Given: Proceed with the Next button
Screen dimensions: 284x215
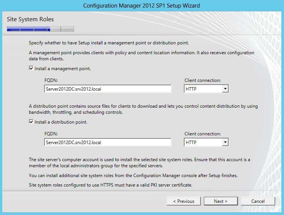Looking at the screenshot, I should [x=221, y=201].
